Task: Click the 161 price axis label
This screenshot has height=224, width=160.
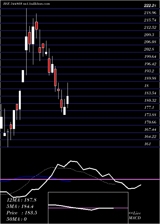Action: pyautogui.click(x=148, y=144)
